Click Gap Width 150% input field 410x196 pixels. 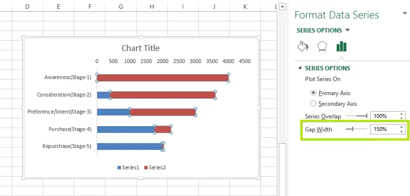point(384,129)
